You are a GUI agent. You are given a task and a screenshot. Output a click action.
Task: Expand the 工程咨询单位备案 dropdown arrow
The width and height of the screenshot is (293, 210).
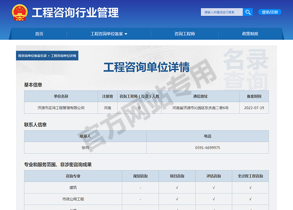pyautogui.click(x=126, y=34)
